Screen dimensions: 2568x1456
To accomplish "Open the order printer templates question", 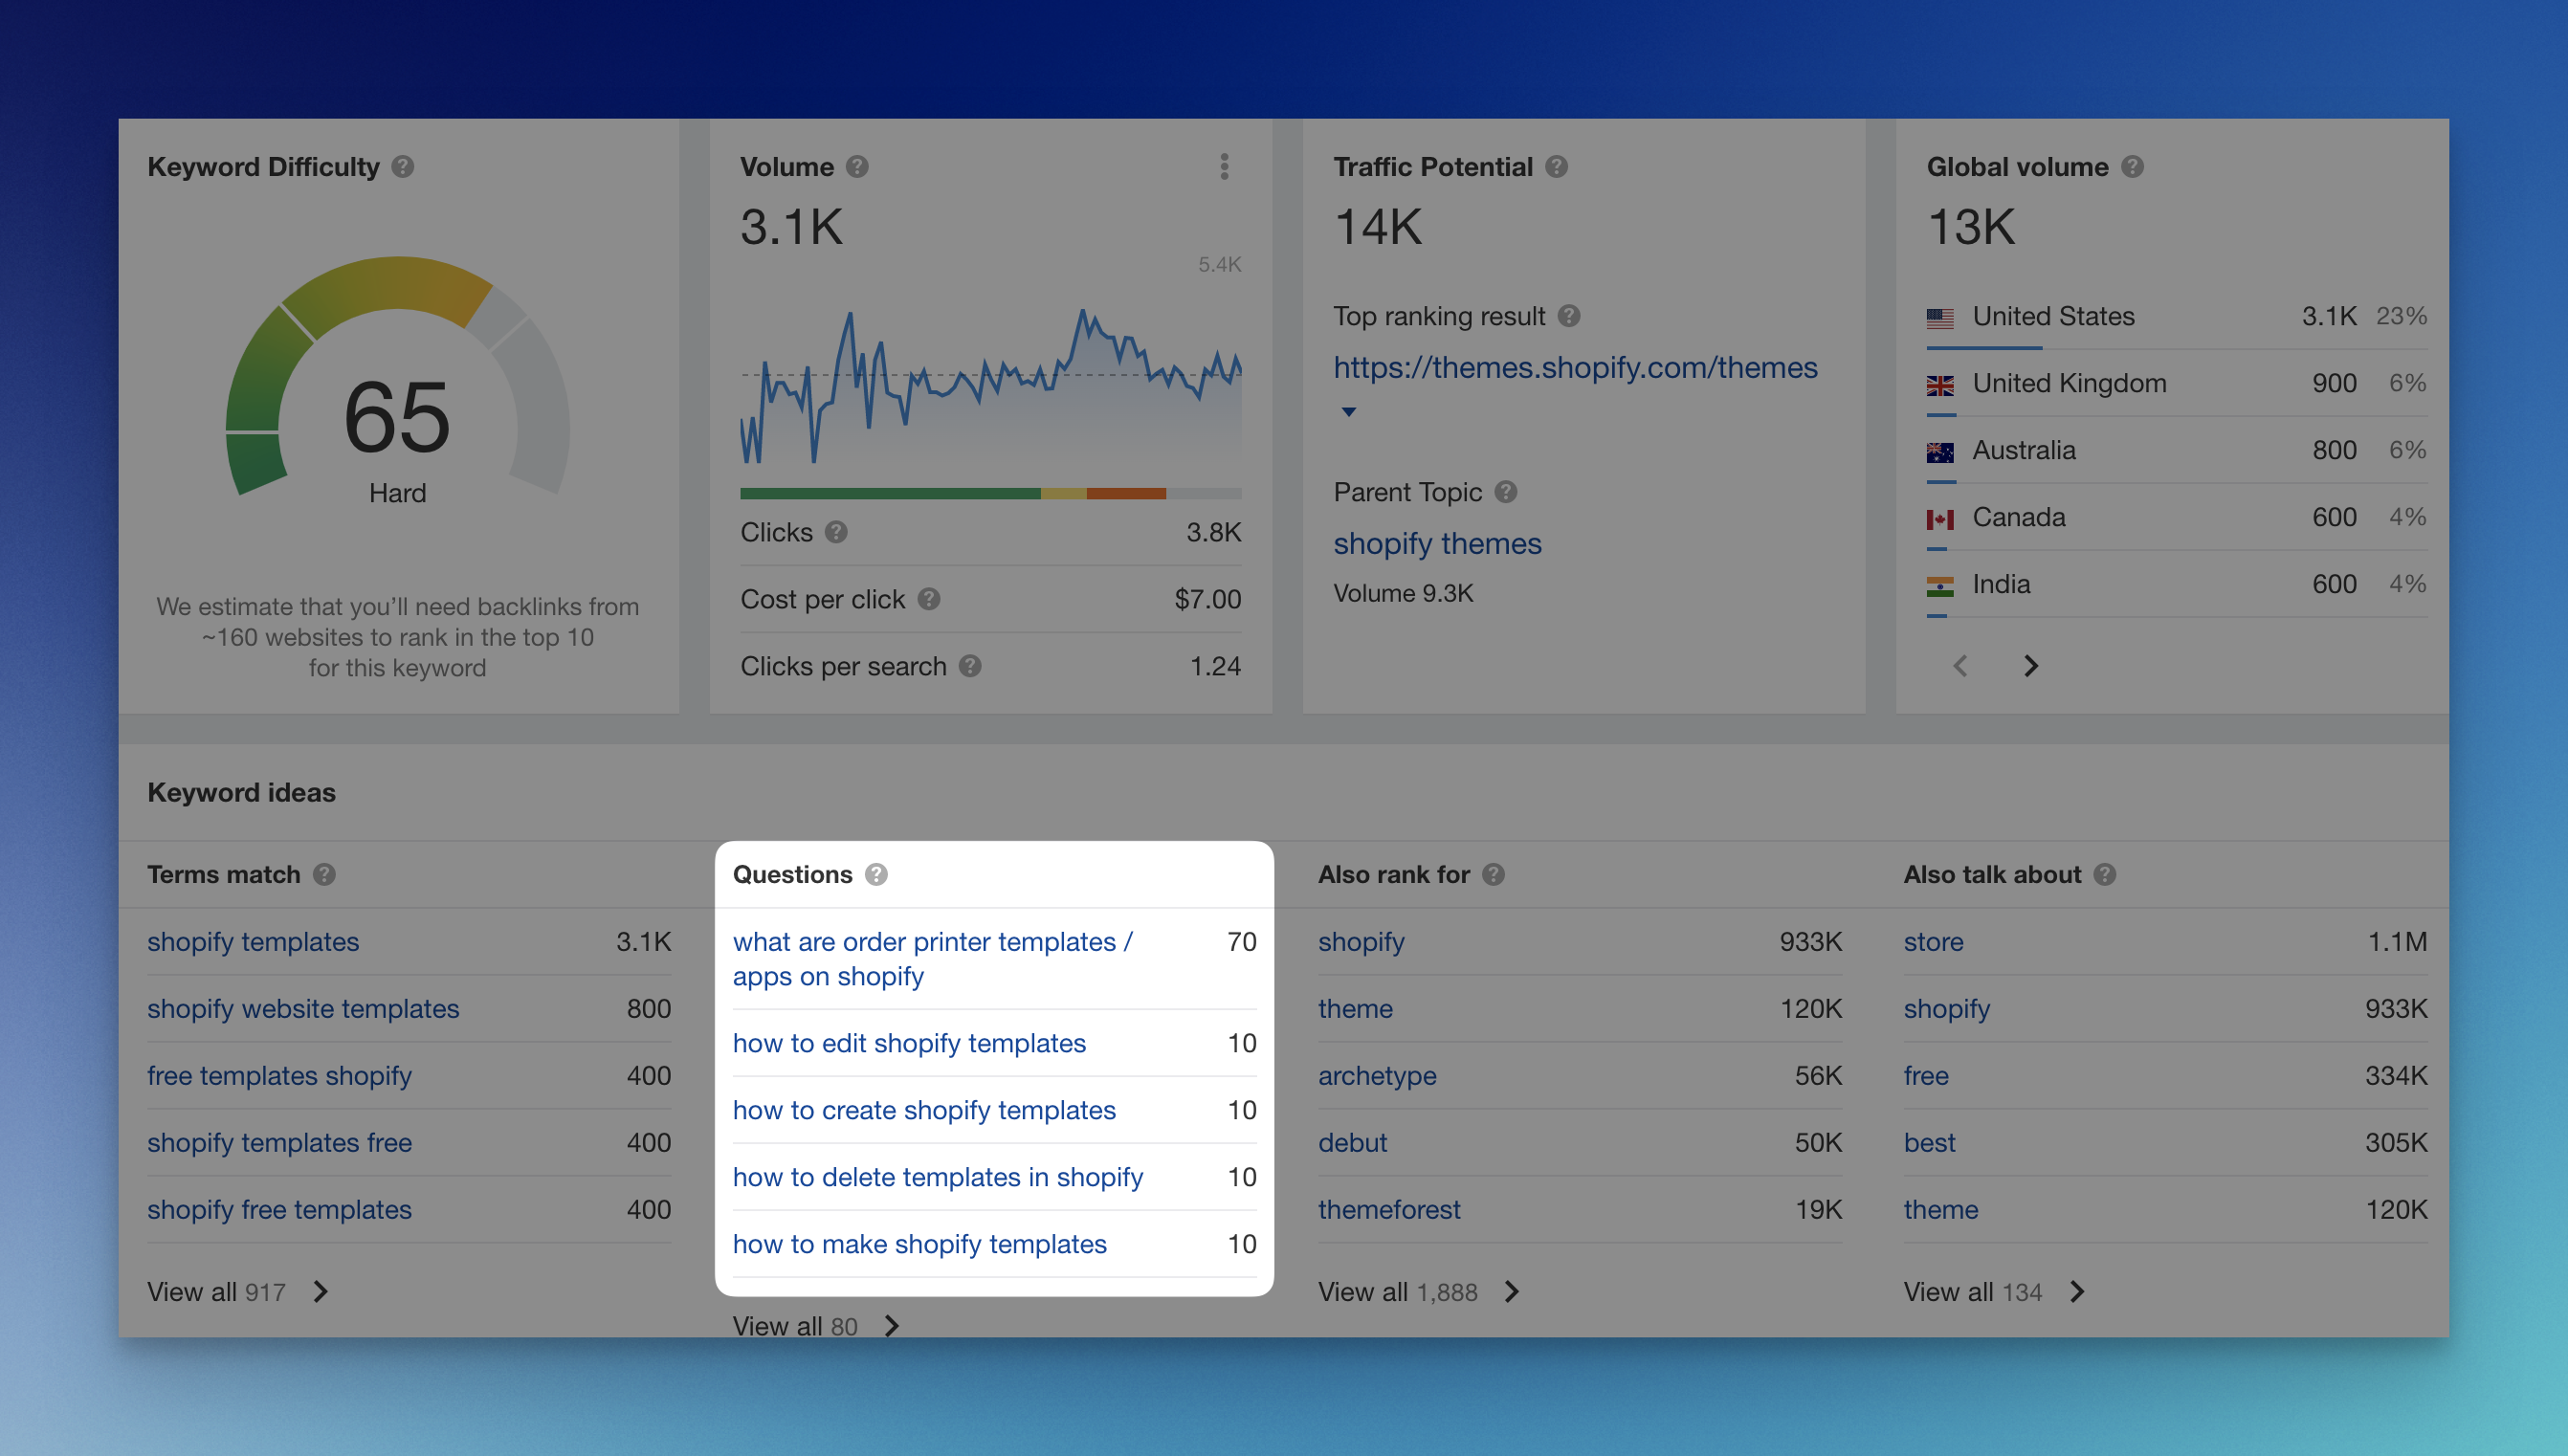I will click(x=932, y=959).
